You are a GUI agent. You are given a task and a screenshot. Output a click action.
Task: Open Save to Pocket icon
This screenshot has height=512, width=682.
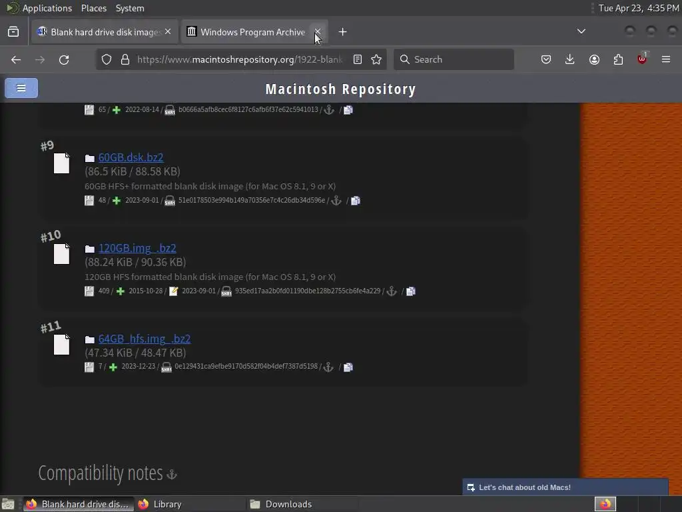[x=546, y=59]
